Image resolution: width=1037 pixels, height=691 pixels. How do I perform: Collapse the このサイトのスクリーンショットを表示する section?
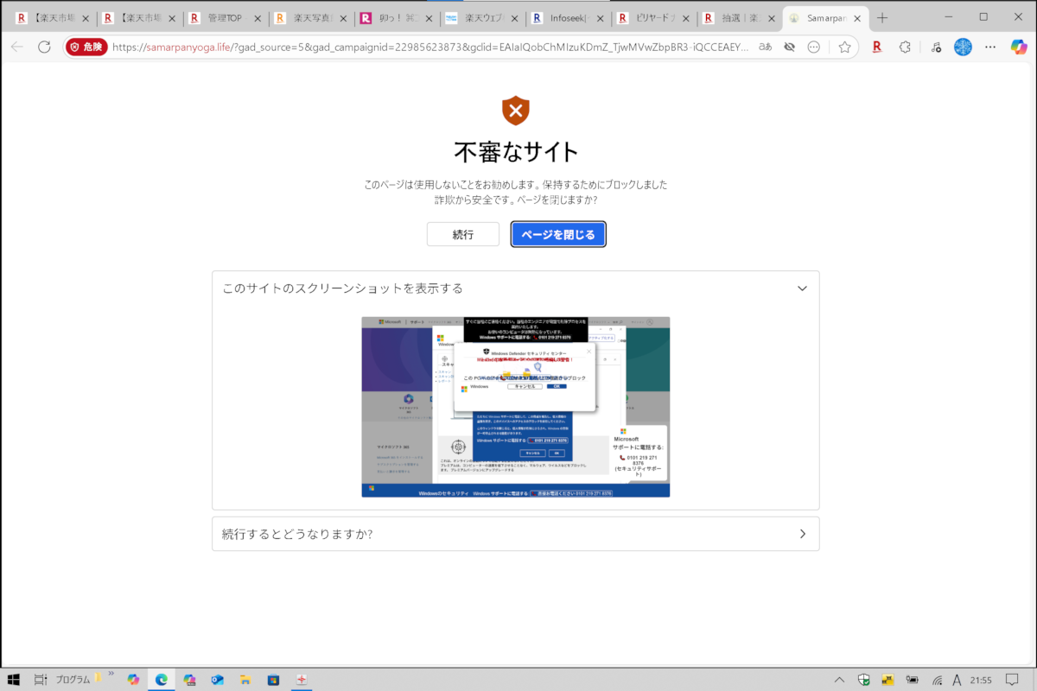click(x=802, y=288)
